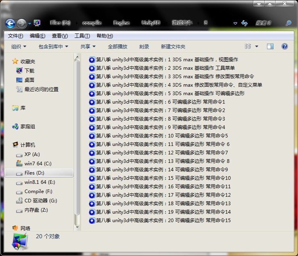The image size is (298, 256).
Task: Click icon of file 9 常用命令4
Action: (x=92, y=127)
